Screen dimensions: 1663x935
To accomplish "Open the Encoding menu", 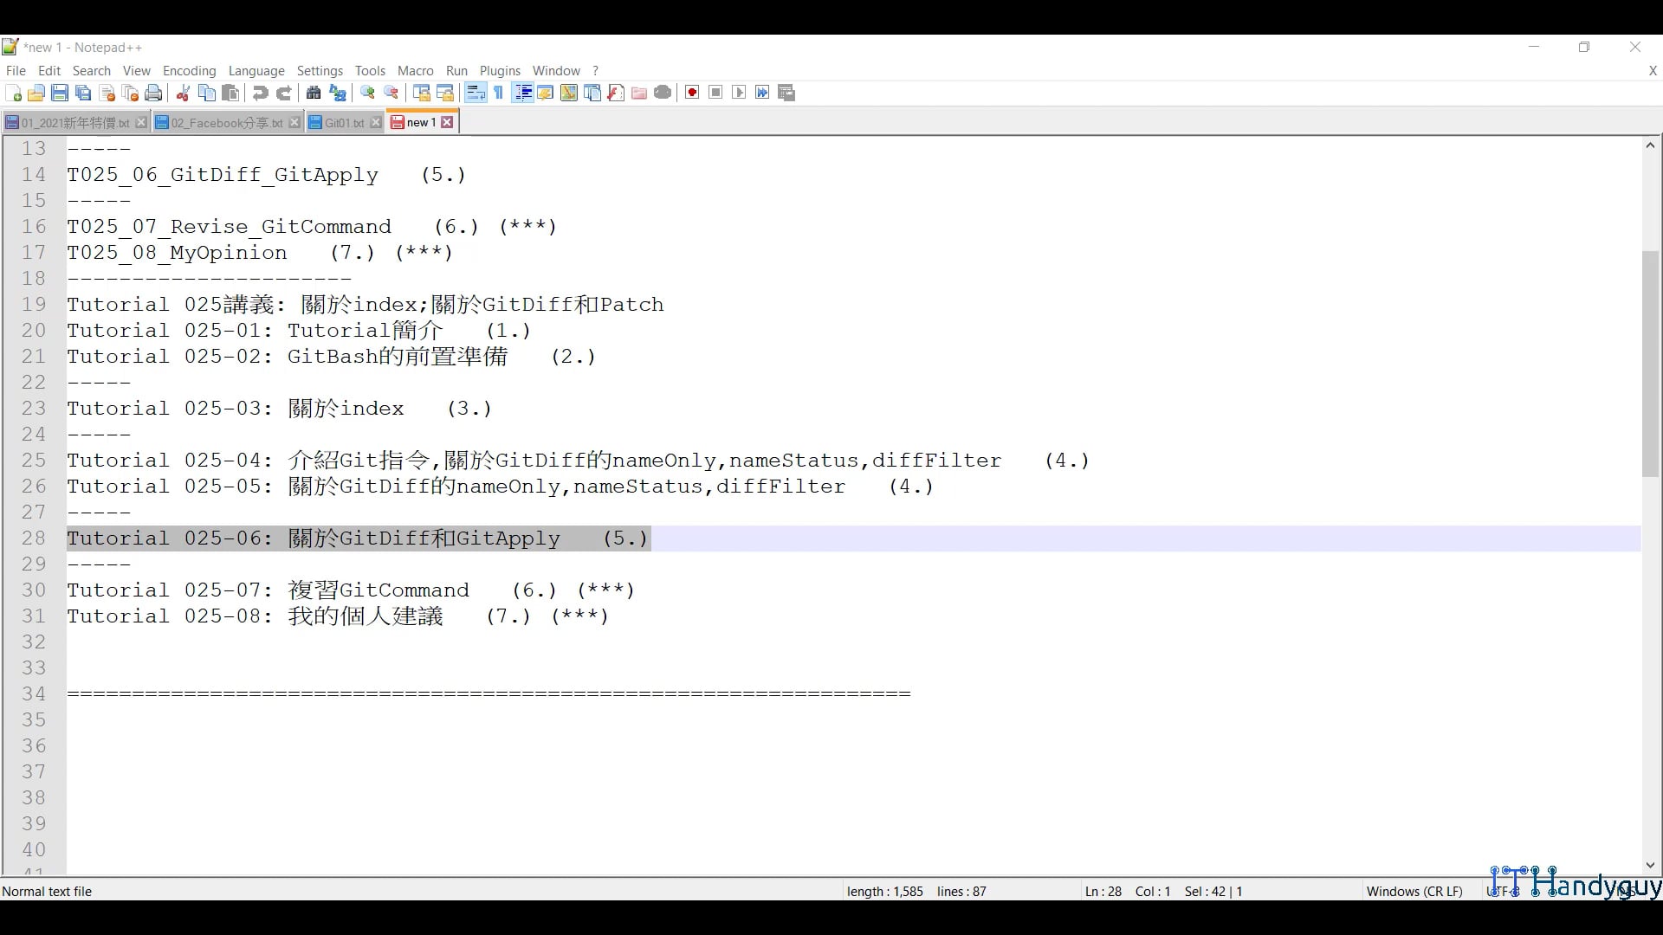I will pos(189,71).
